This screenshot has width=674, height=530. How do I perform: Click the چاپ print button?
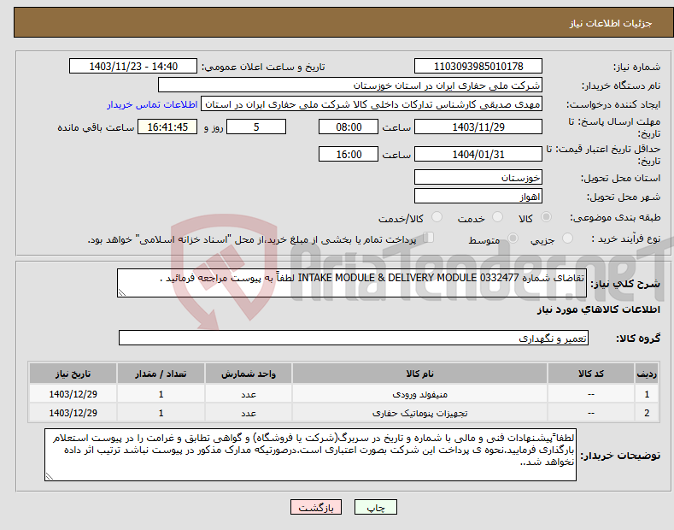pyautogui.click(x=376, y=507)
